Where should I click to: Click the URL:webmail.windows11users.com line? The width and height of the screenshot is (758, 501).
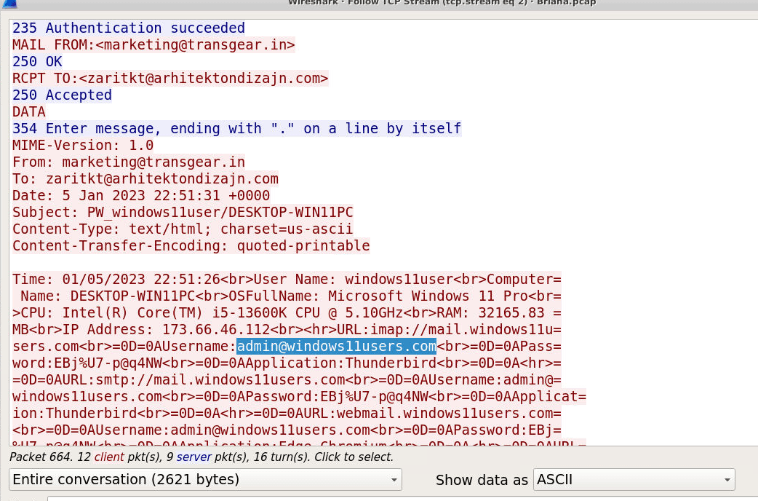pyautogui.click(x=287, y=414)
